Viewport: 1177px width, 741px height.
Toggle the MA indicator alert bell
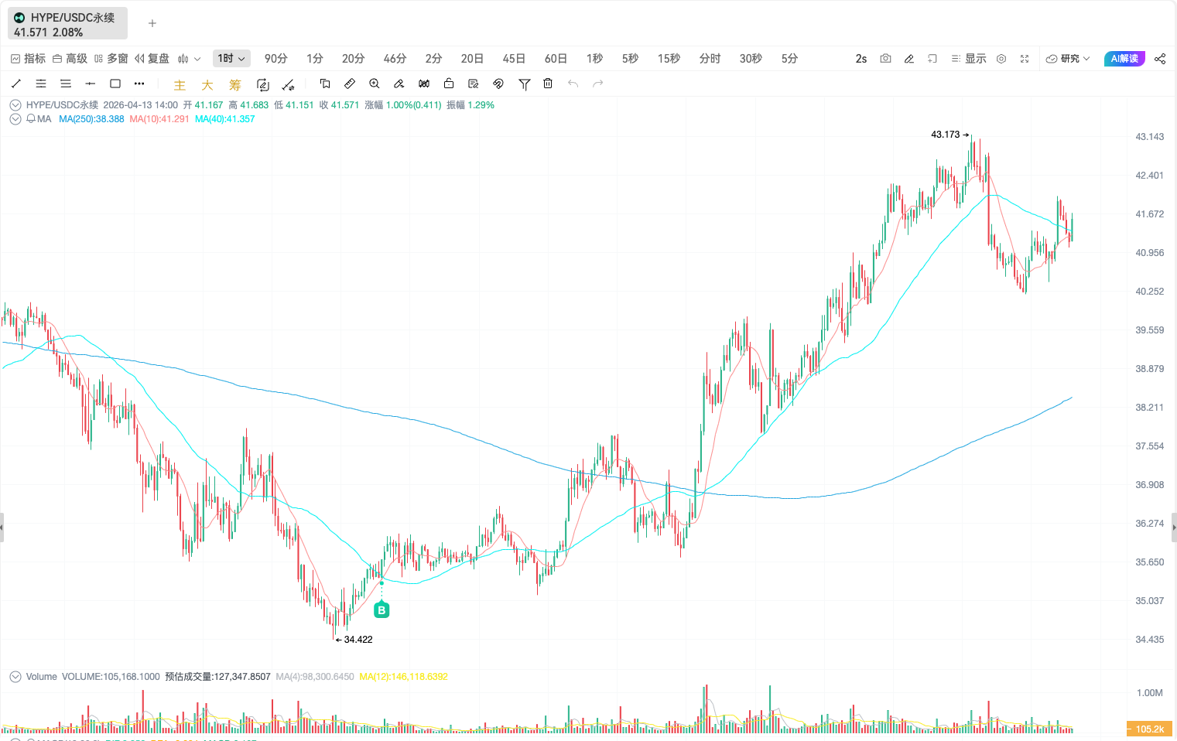click(x=31, y=119)
